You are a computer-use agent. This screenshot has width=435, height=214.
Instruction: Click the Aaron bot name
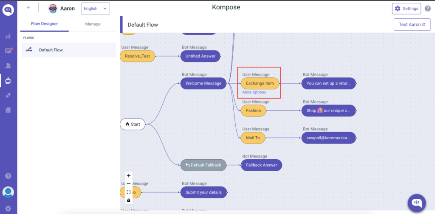coord(68,8)
